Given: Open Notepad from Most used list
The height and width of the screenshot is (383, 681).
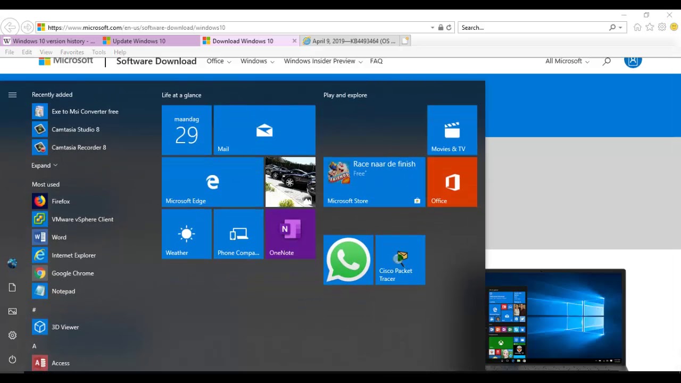Looking at the screenshot, I should point(54,292).
